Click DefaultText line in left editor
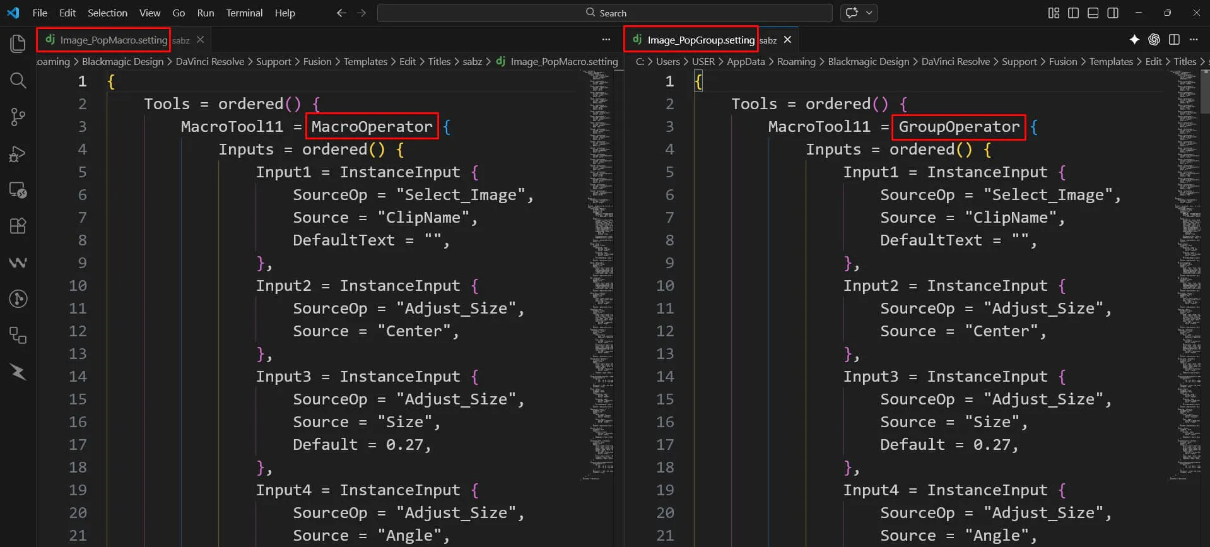This screenshot has height=547, width=1210. [x=371, y=240]
